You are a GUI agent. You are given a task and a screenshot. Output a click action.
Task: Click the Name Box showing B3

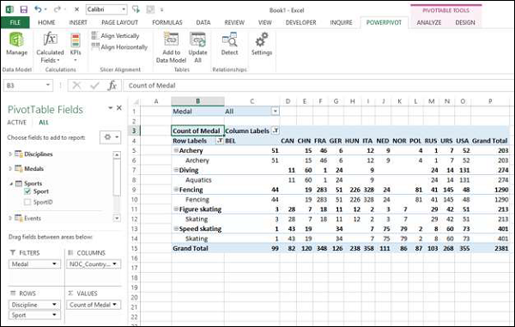(28, 86)
